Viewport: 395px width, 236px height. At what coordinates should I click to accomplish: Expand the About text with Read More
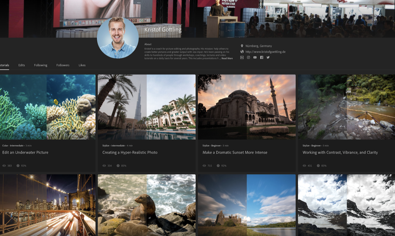[227, 58]
